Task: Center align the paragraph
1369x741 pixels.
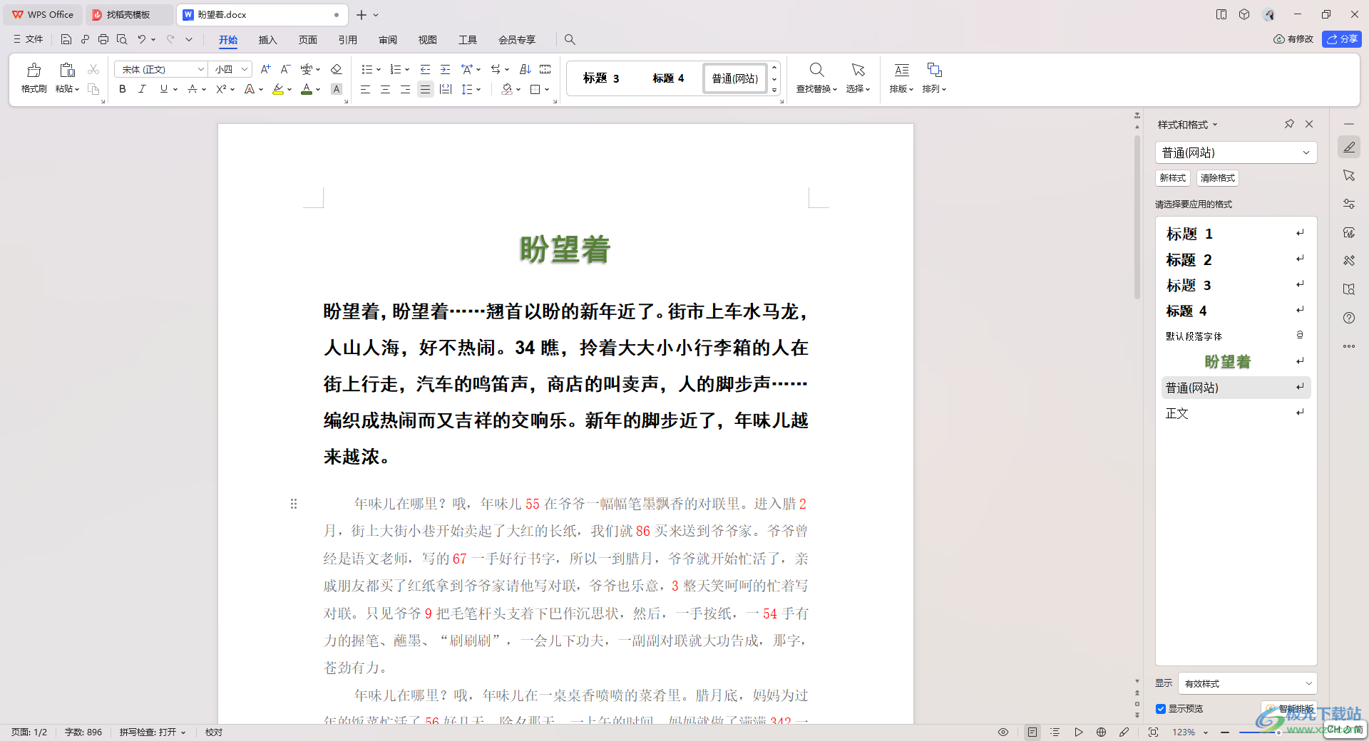Action: click(x=385, y=89)
